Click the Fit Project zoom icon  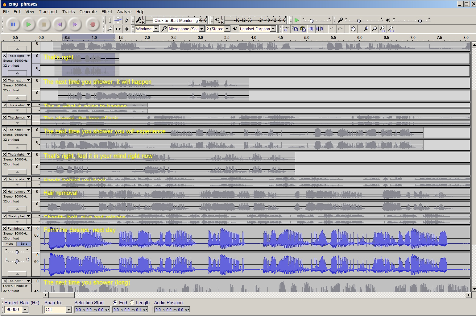(391, 29)
